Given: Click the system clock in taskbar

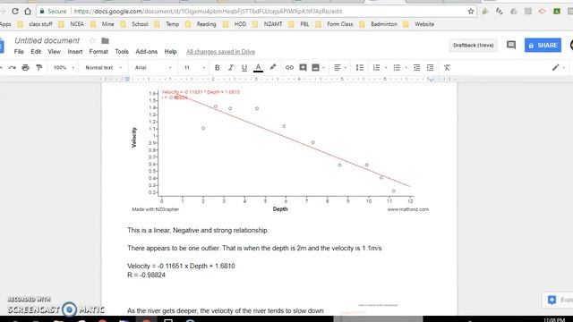Looking at the screenshot, I should tap(553, 320).
